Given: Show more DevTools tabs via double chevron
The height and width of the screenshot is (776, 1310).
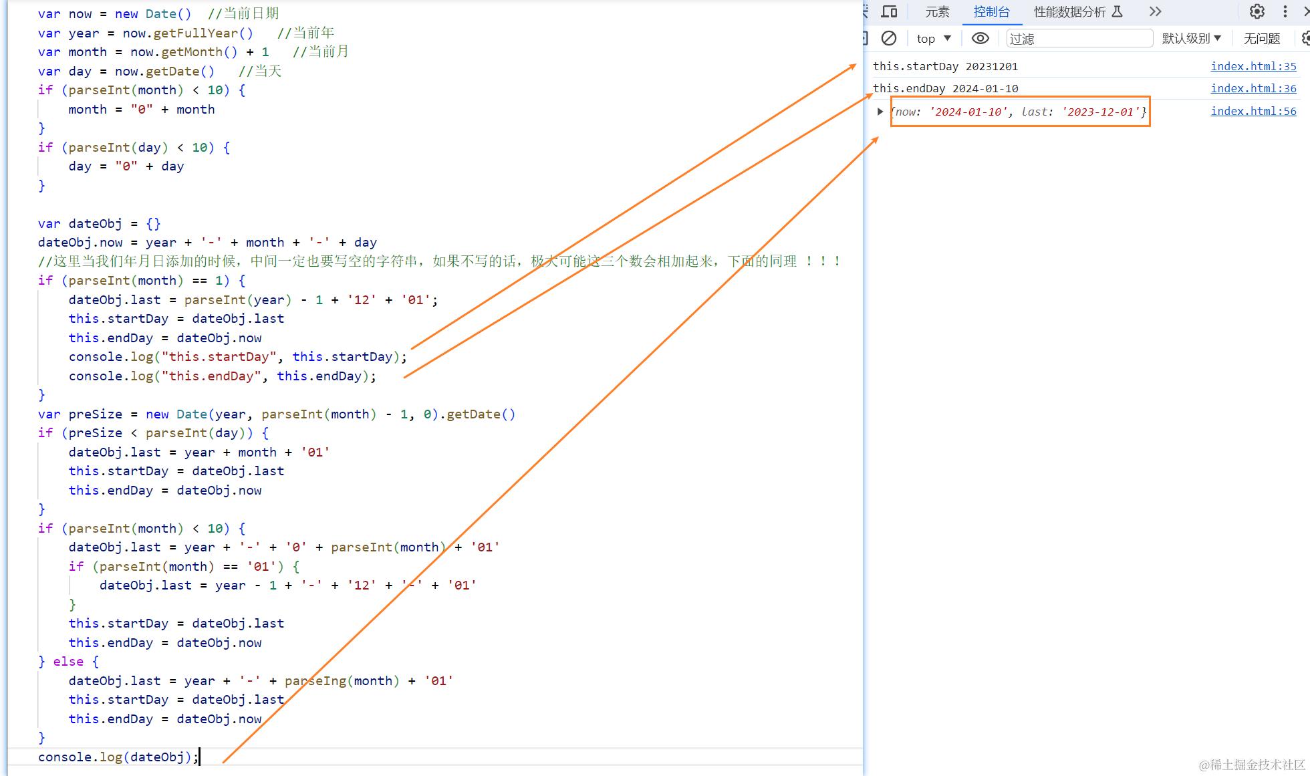Looking at the screenshot, I should pyautogui.click(x=1155, y=11).
